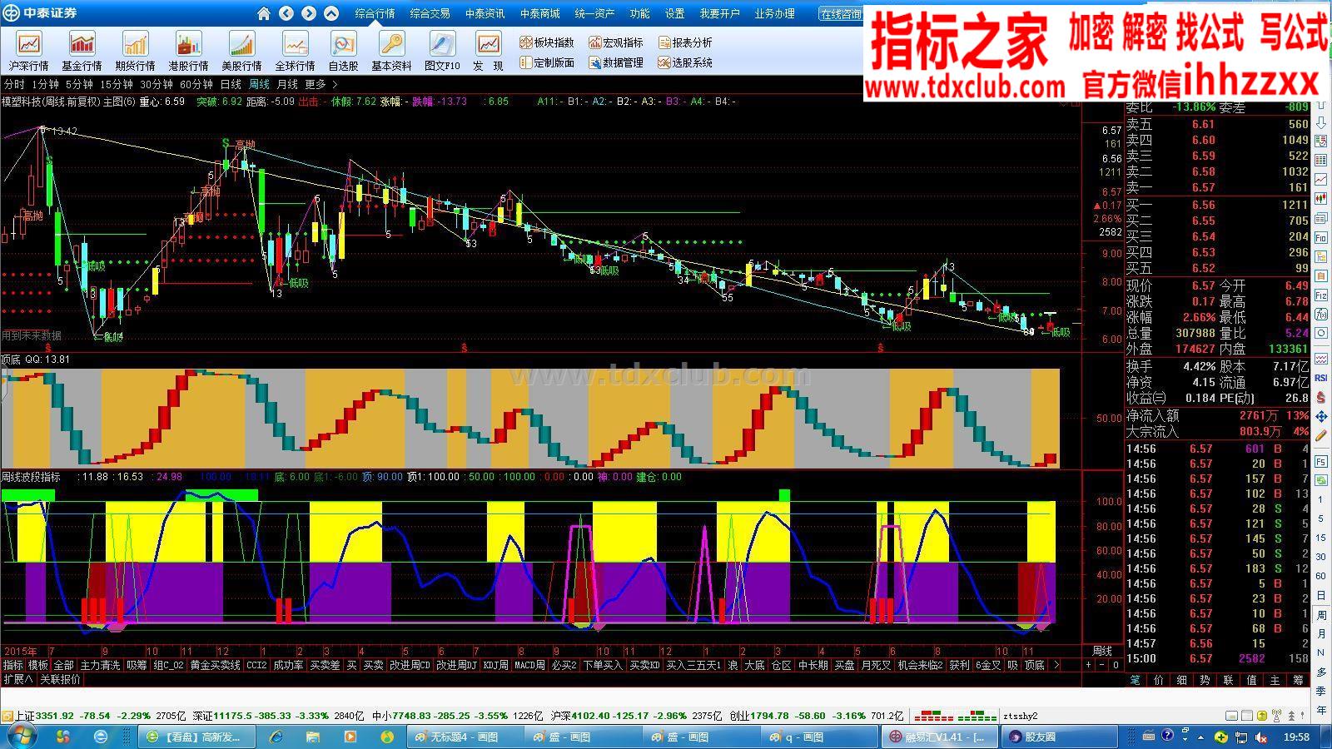
Task: Select the 日线 period
Action: tap(231, 84)
